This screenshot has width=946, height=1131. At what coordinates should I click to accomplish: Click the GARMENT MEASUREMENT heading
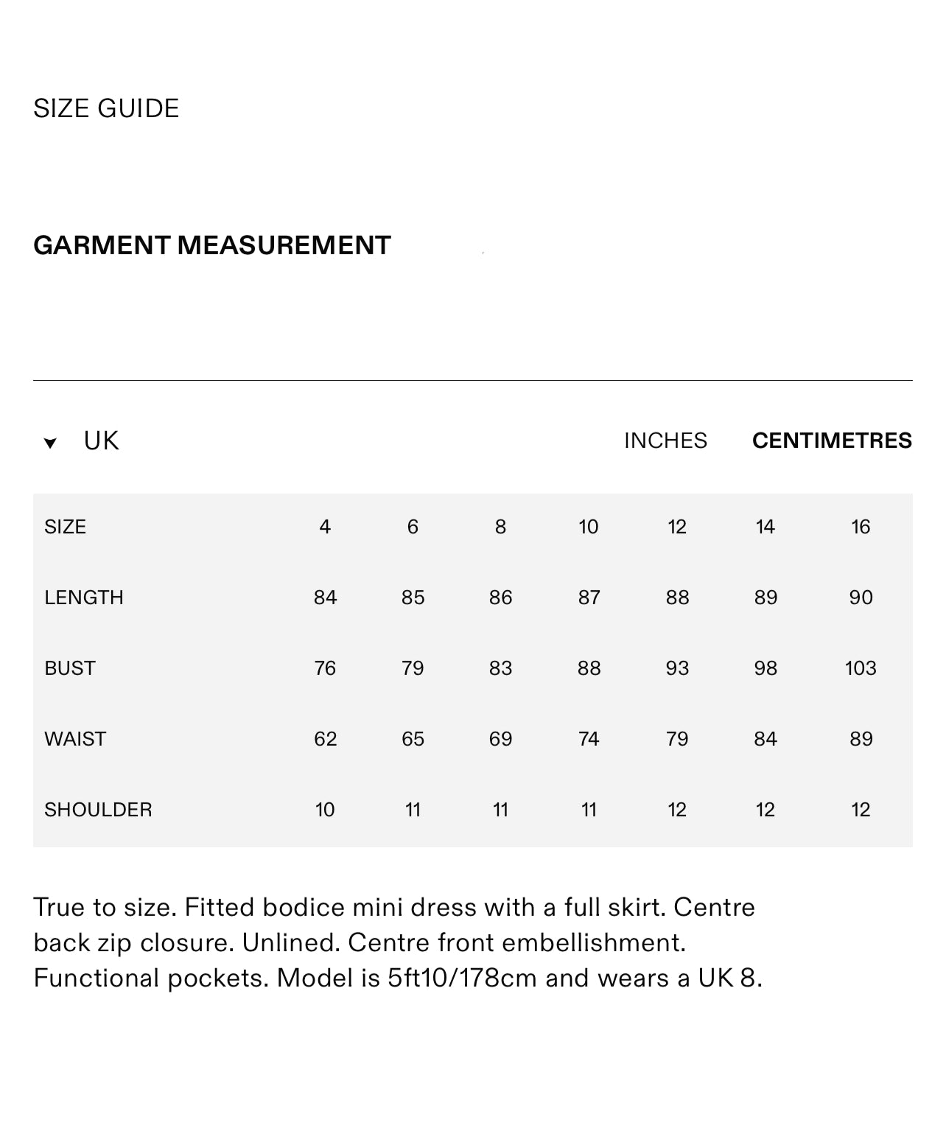pos(211,245)
